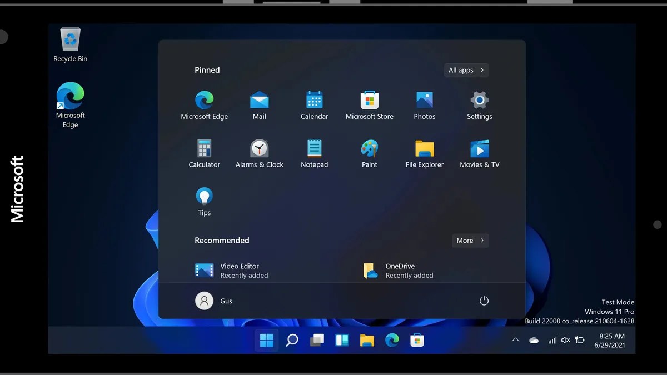Open Microsoft Edge from pinned apps

point(204,106)
